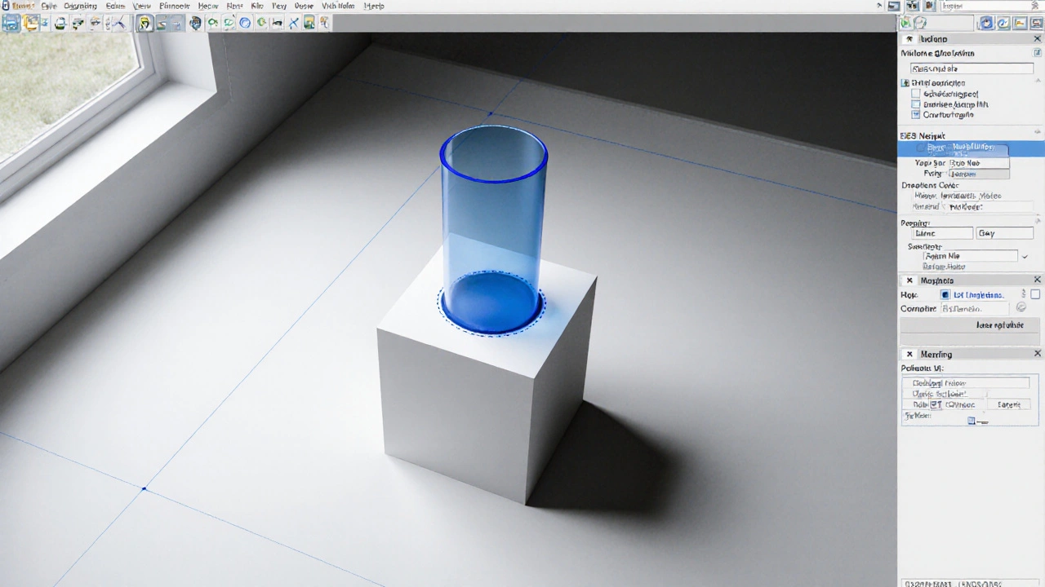Viewport: 1045px width, 587px height.
Task: Click the yellow highlighted select tool icon
Action: tap(145, 23)
